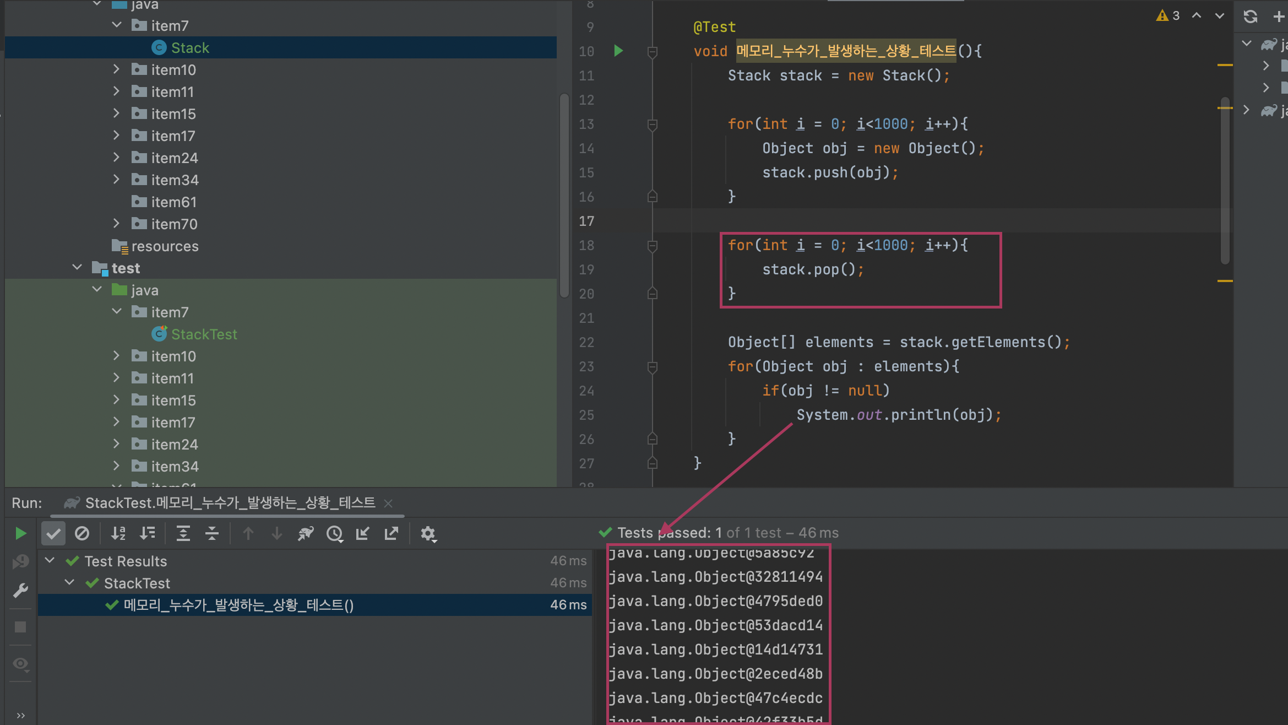Open test history clock icon
The height and width of the screenshot is (725, 1288).
pos(334,533)
